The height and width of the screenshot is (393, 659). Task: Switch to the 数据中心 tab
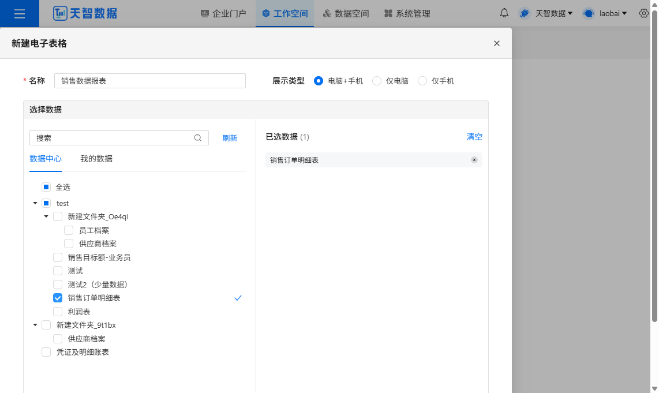coord(46,159)
